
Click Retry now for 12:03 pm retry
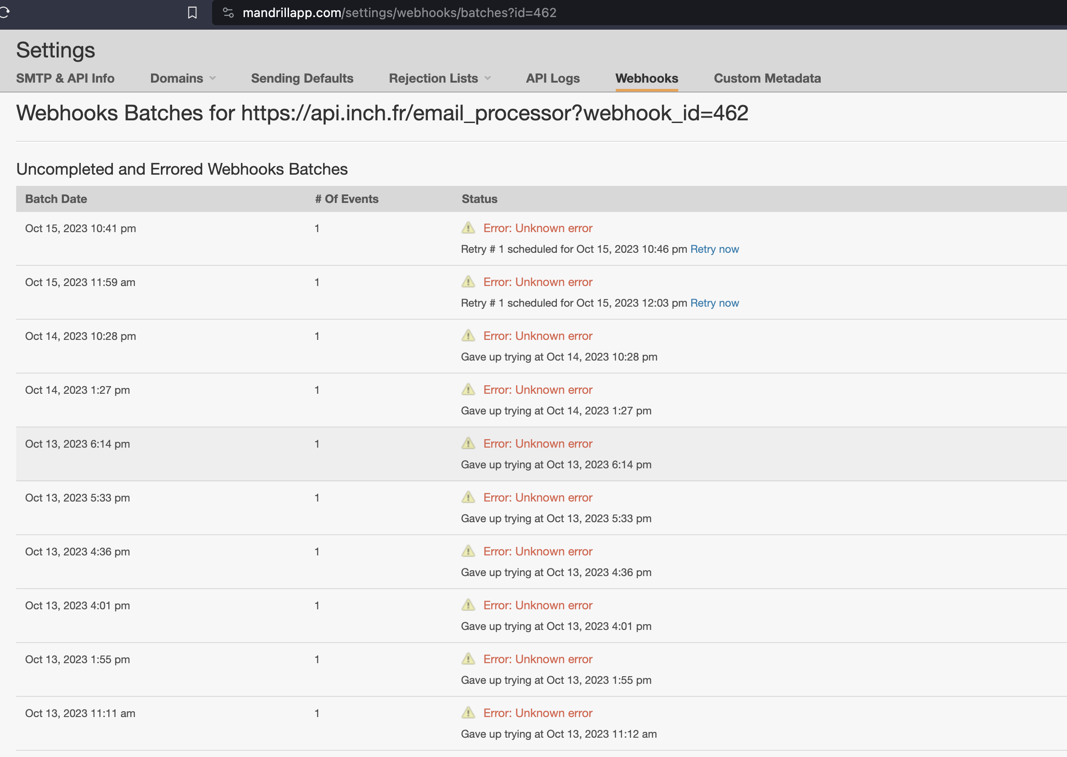tap(714, 303)
